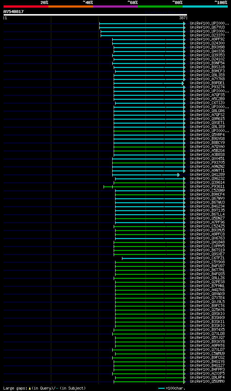Select the UniRef100_Q96232 label

(207, 179)
